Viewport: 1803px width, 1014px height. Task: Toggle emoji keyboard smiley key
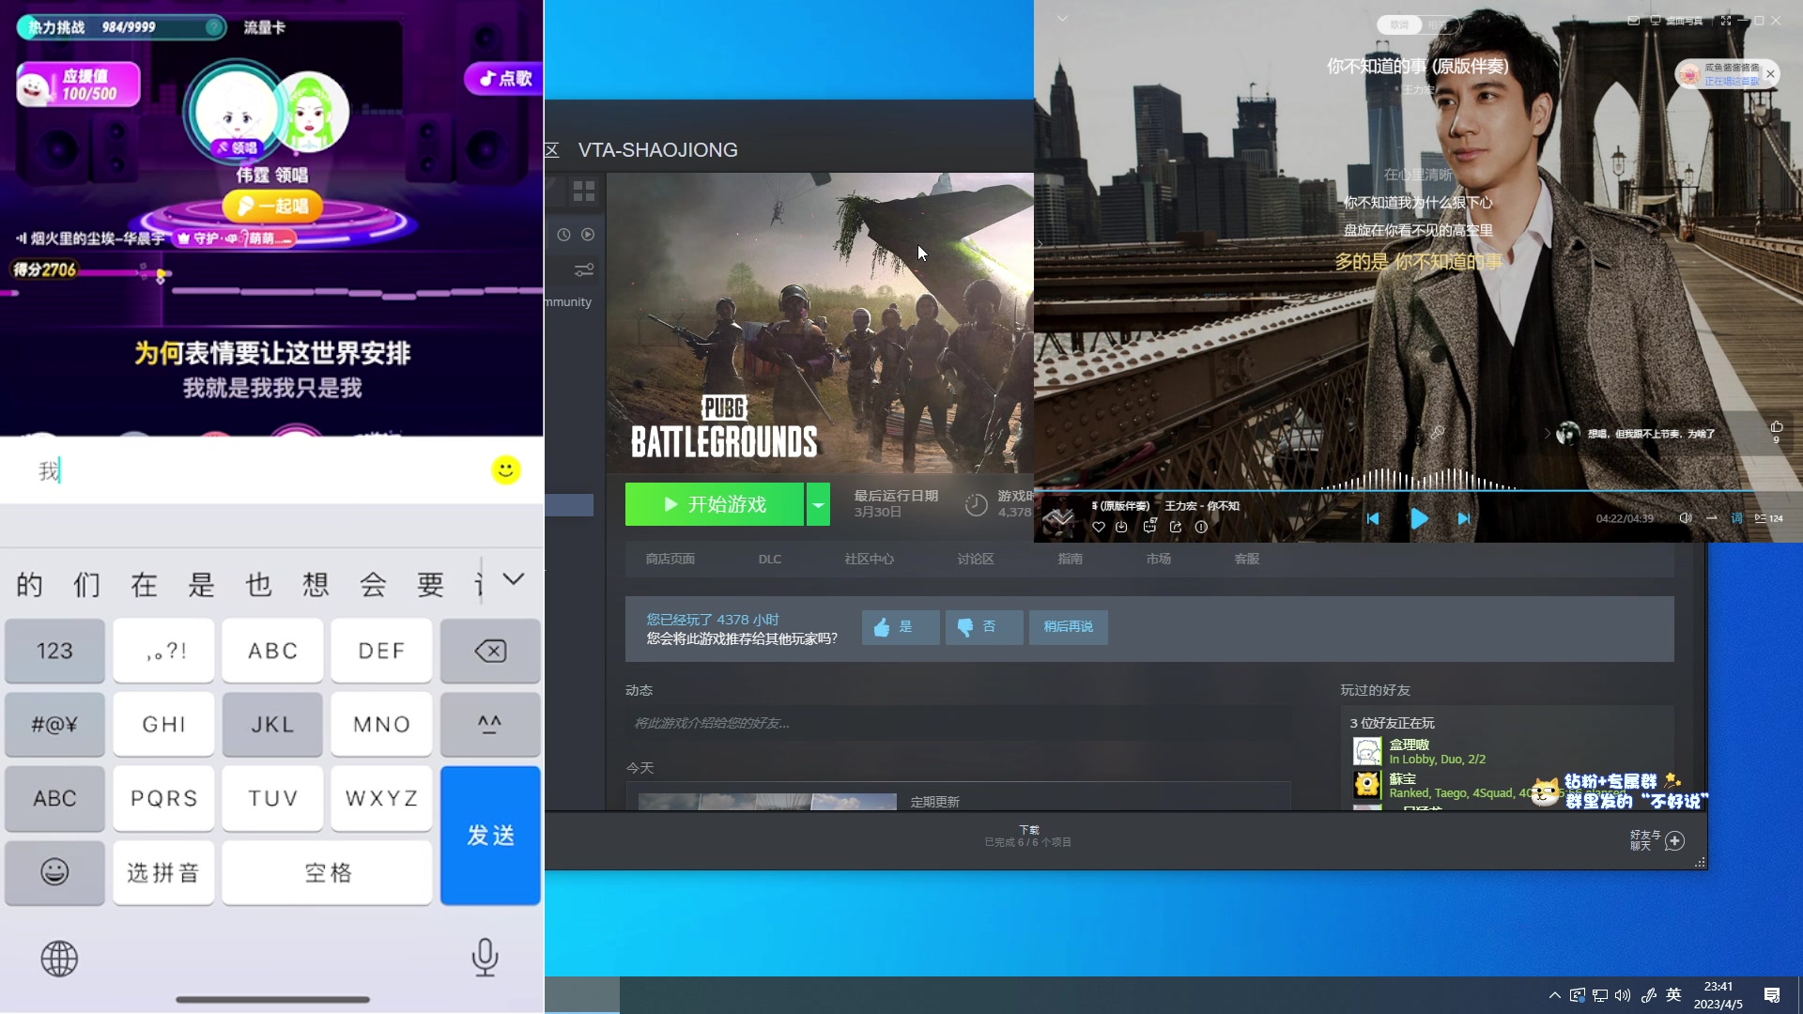point(54,872)
